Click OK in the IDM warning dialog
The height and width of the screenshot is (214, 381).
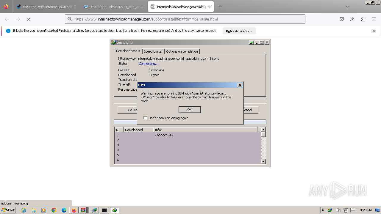click(x=190, y=110)
